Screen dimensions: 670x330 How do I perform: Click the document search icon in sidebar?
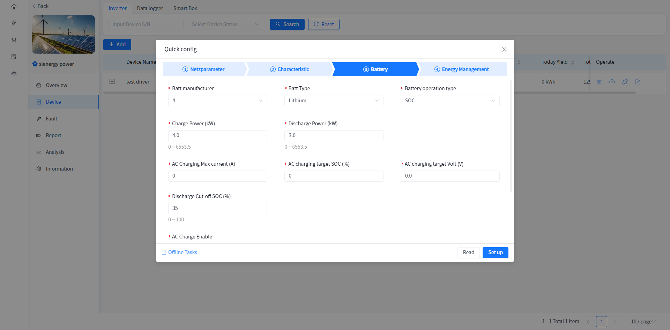(14, 57)
